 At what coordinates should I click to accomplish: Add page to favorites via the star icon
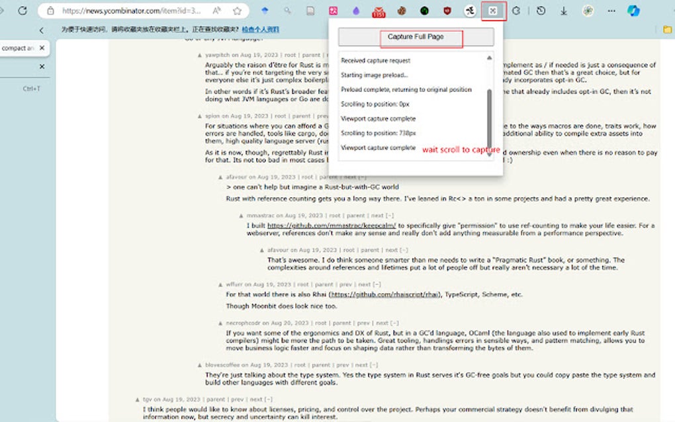(237, 11)
